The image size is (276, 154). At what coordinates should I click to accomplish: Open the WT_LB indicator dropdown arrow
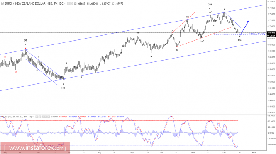33,117
